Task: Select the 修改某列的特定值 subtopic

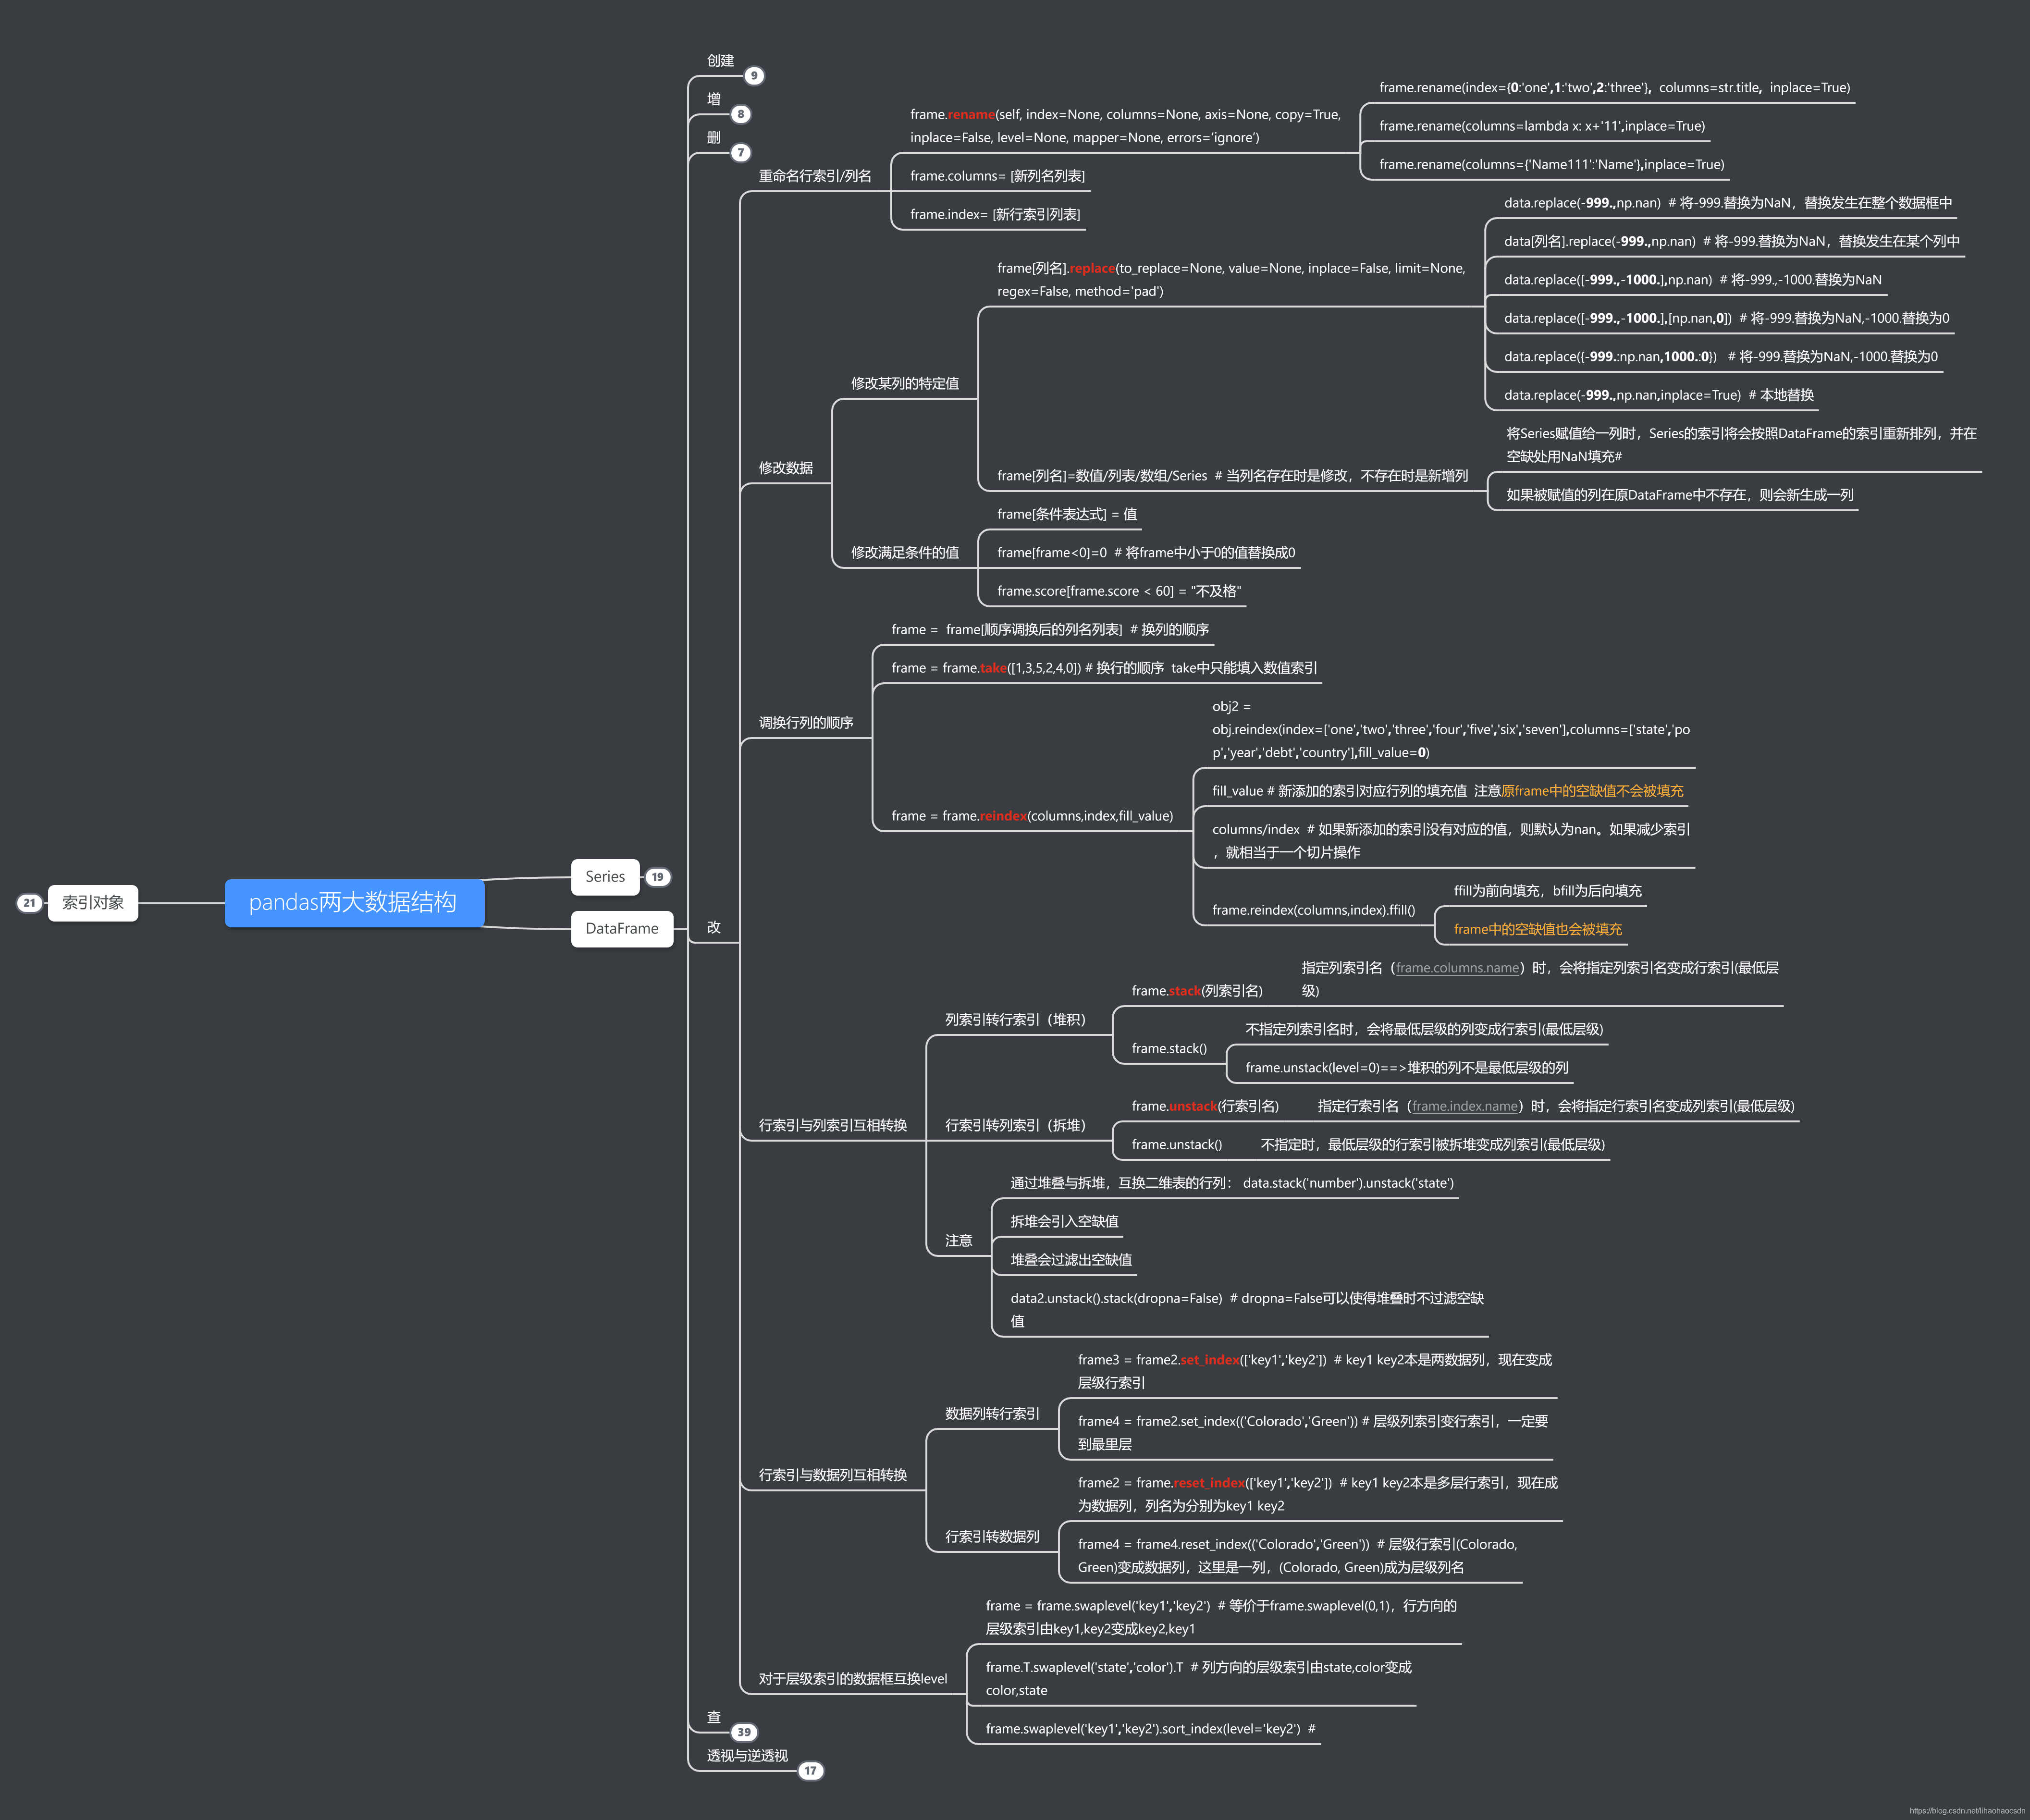Action: coord(905,383)
